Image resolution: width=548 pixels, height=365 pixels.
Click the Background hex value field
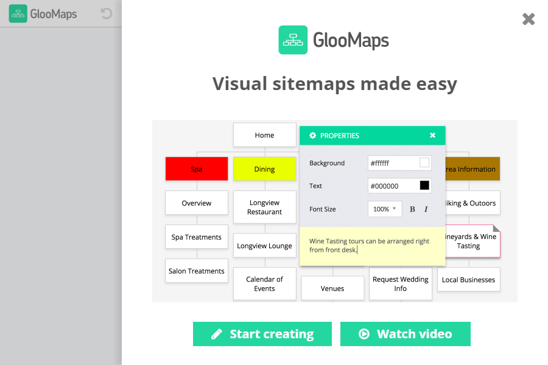tap(392, 163)
